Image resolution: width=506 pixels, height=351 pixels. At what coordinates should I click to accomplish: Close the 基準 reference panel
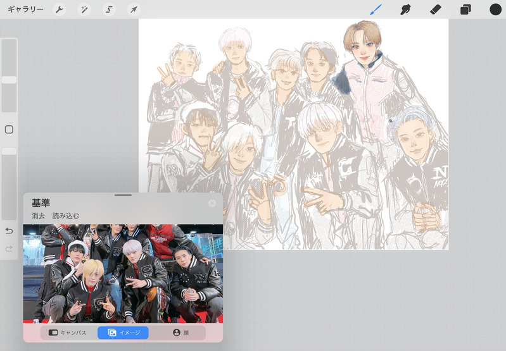click(212, 203)
